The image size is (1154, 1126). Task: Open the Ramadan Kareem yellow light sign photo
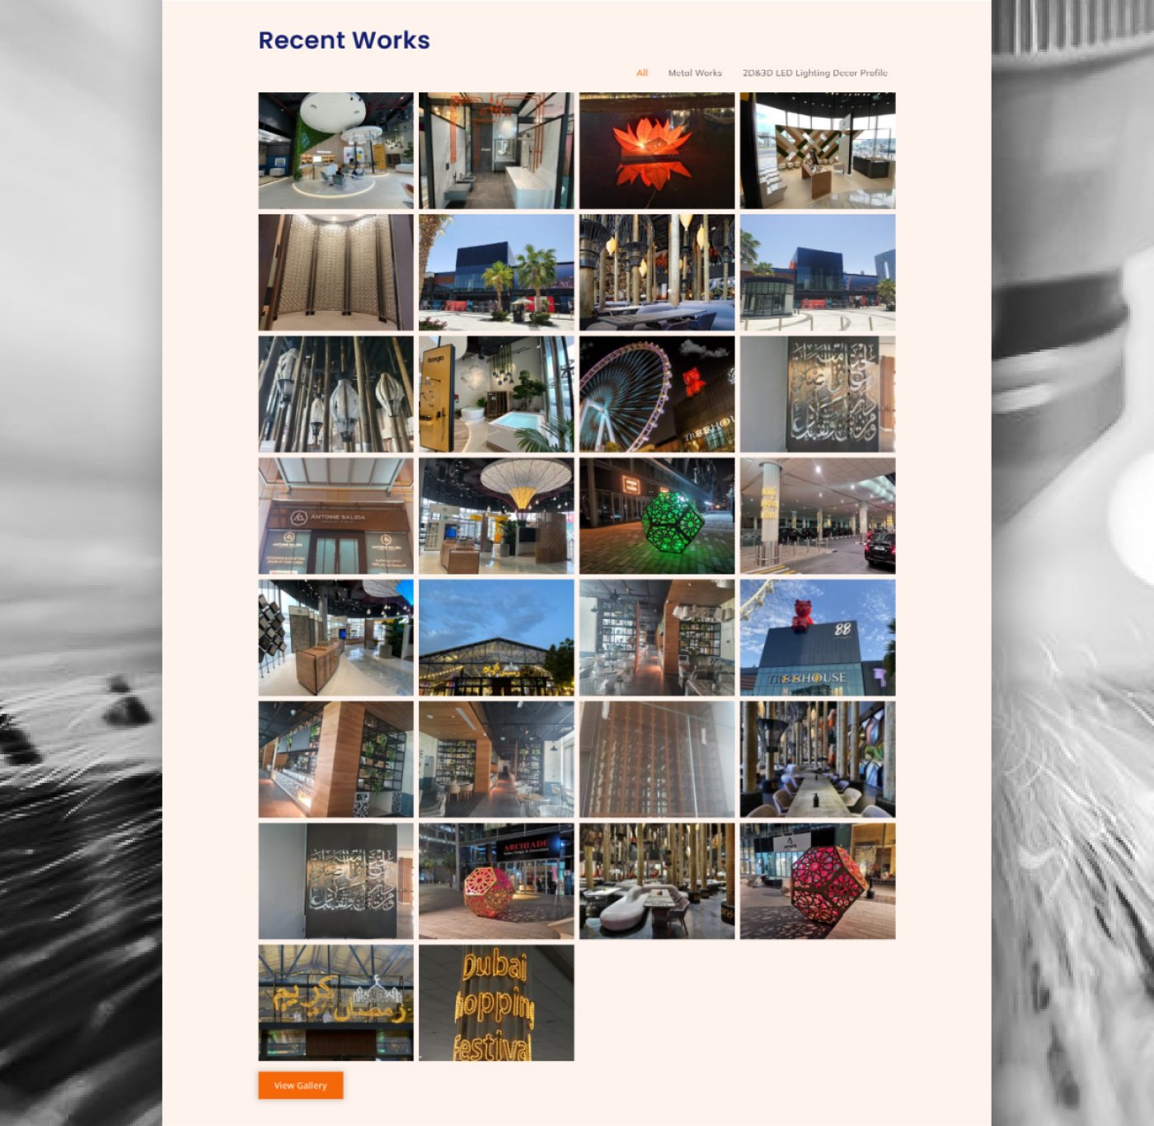tap(335, 1002)
